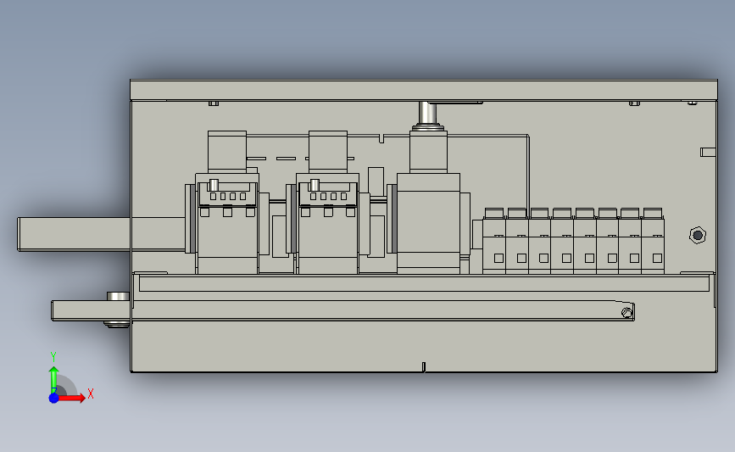Click the red X axis arrow of triad

tap(73, 398)
